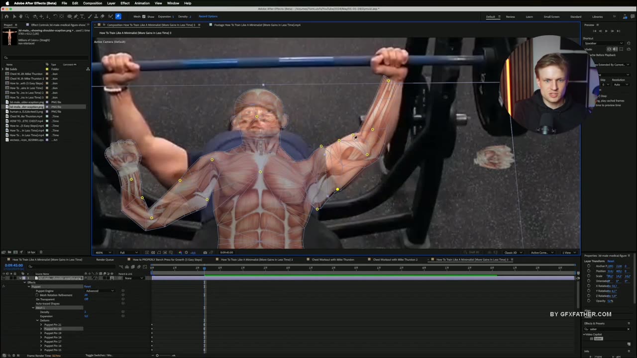637x358 pixels.
Task: Take a snapshot with camera icon
Action: pyautogui.click(x=205, y=253)
